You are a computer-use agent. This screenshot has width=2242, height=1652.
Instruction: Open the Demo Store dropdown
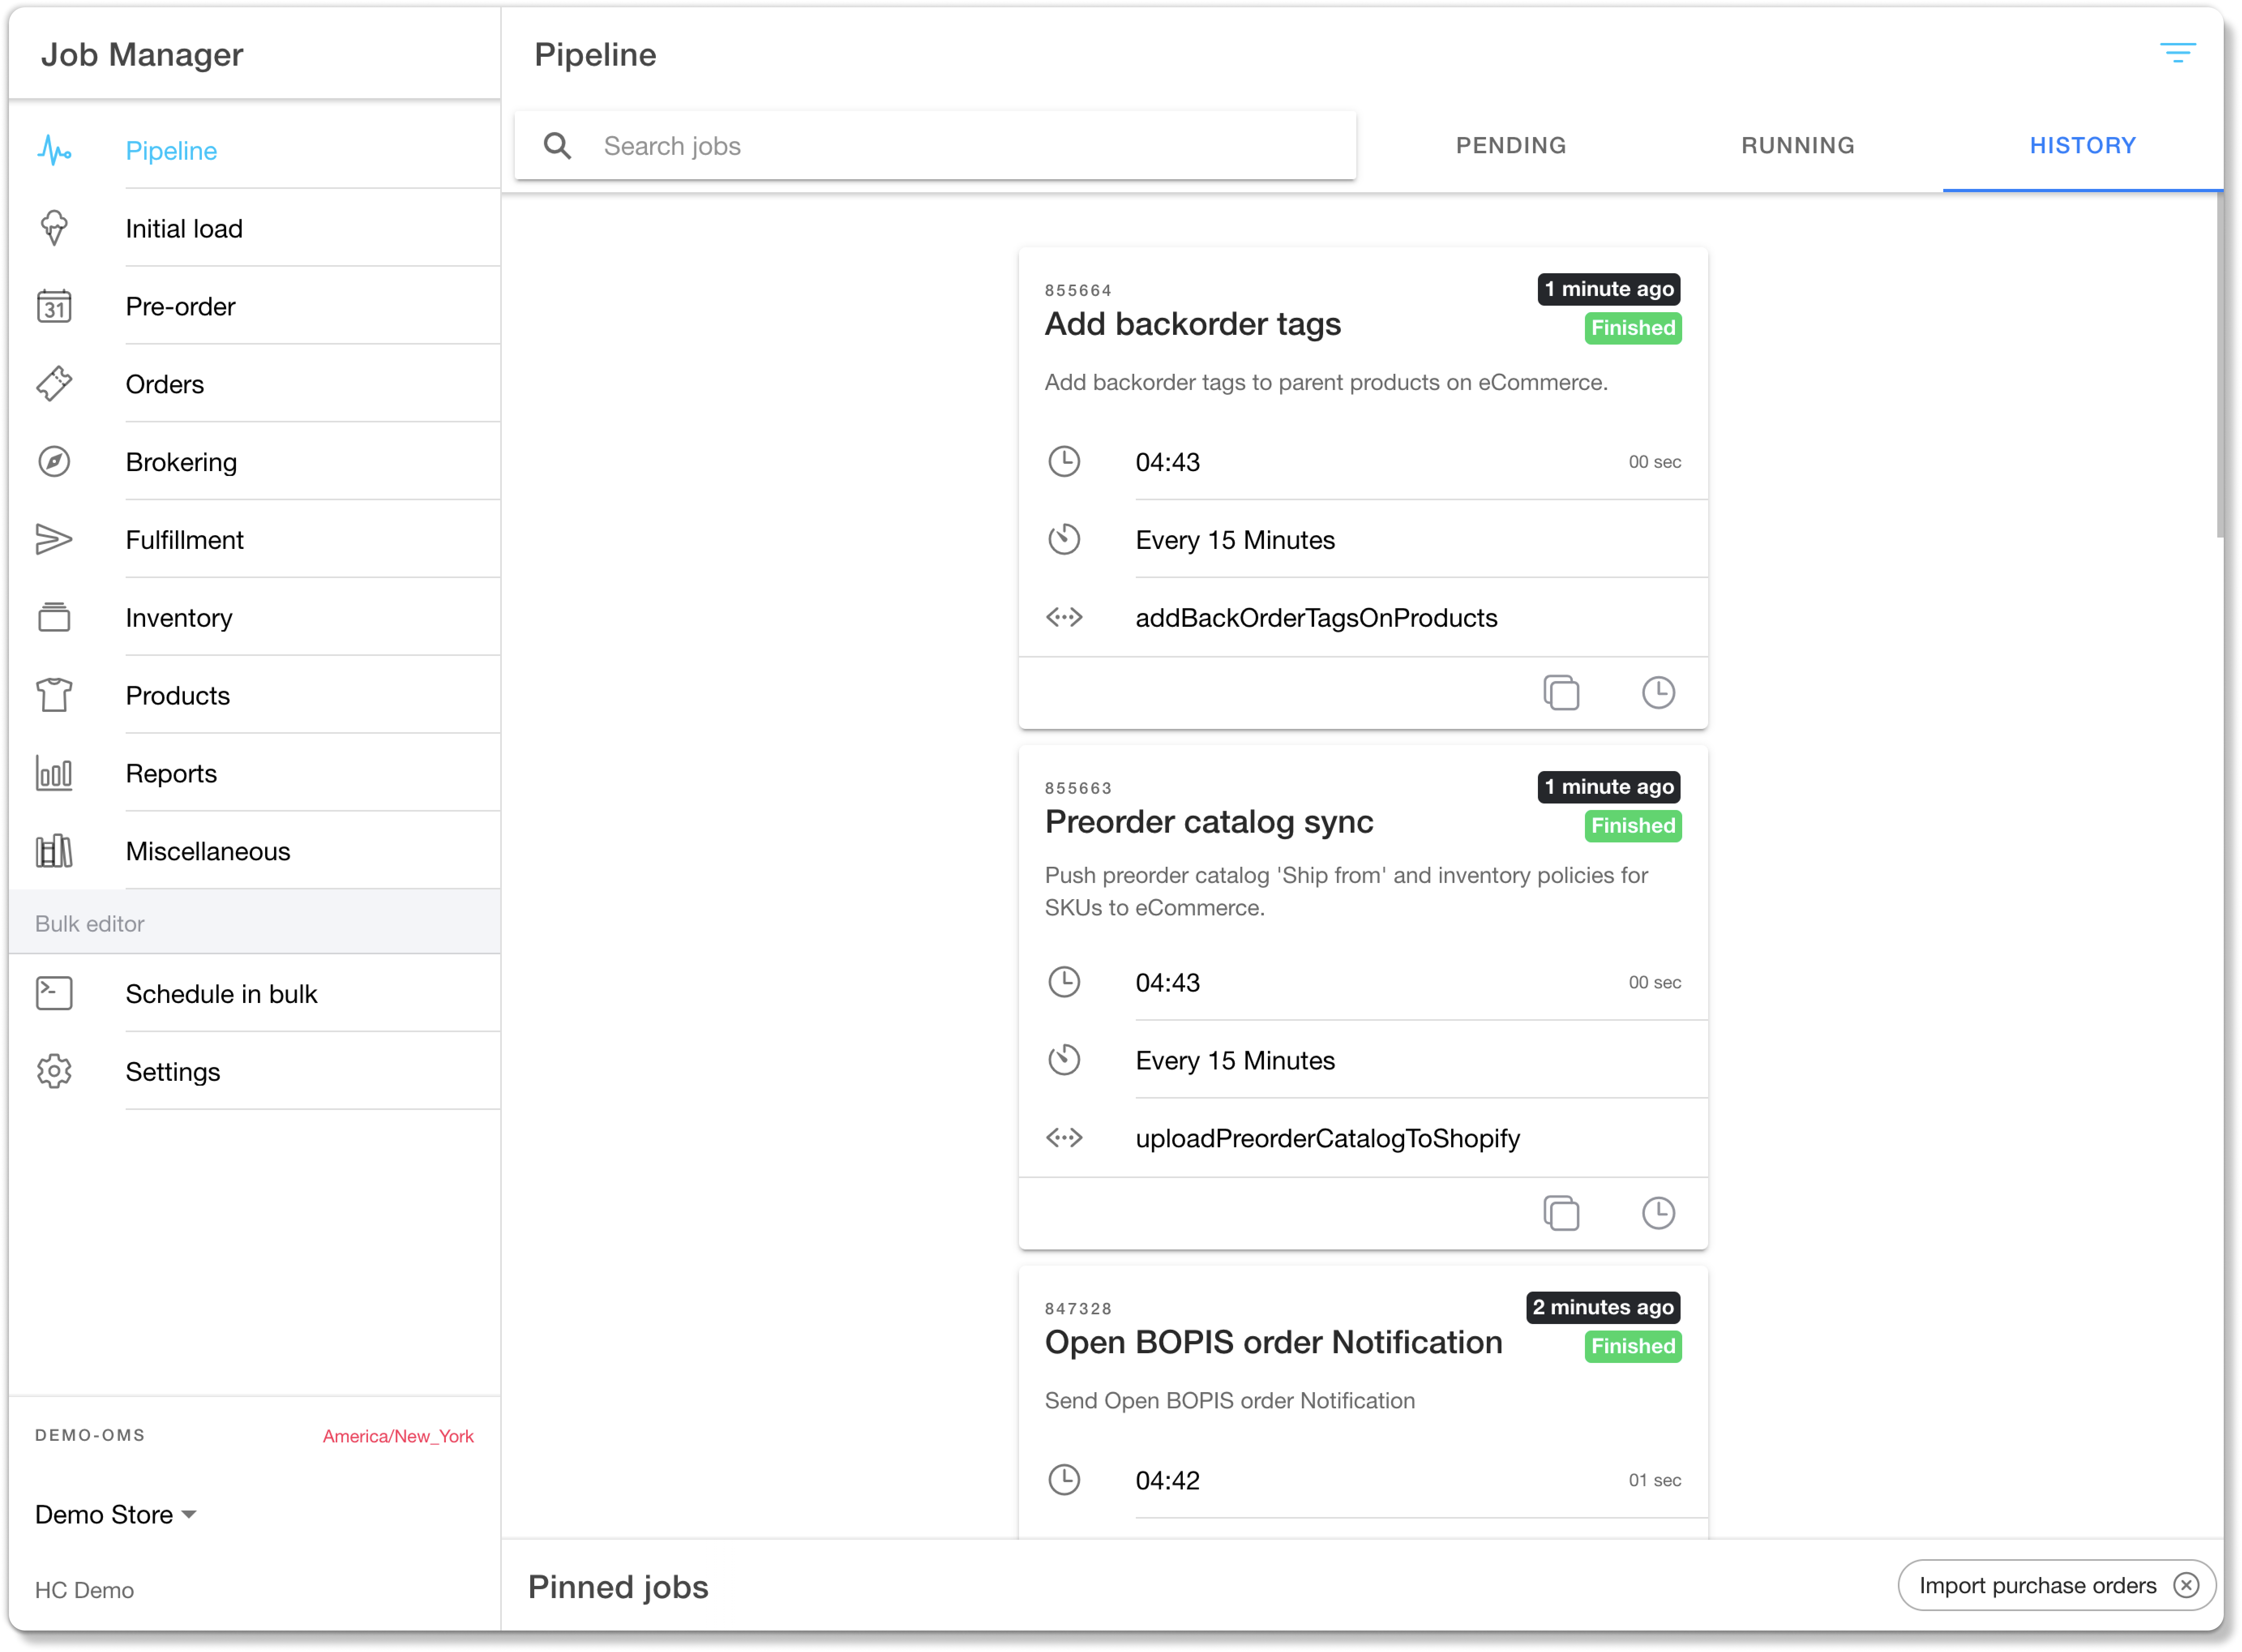[116, 1514]
